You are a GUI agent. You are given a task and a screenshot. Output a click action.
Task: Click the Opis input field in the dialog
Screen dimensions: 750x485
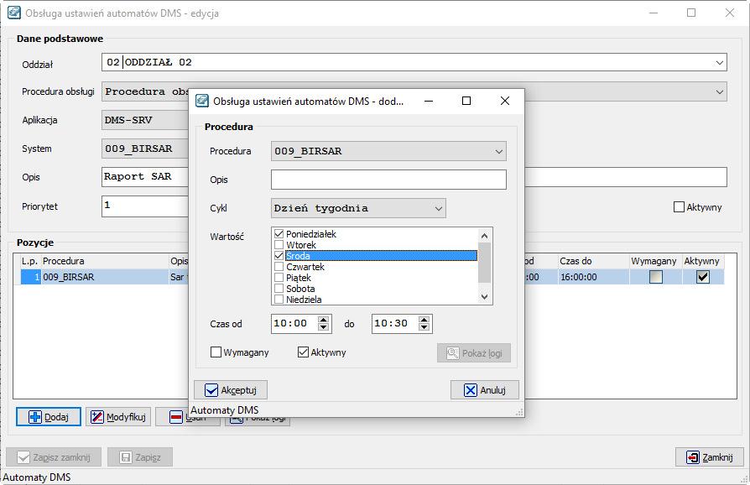point(388,180)
